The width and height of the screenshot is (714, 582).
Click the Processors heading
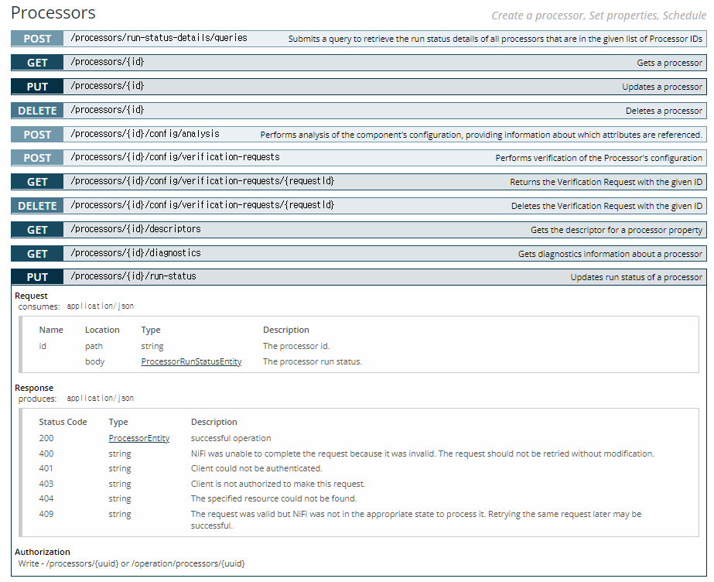pyautogui.click(x=53, y=12)
